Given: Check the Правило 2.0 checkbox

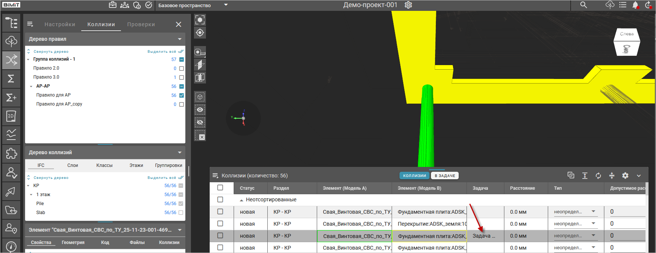Looking at the screenshot, I should pos(182,68).
